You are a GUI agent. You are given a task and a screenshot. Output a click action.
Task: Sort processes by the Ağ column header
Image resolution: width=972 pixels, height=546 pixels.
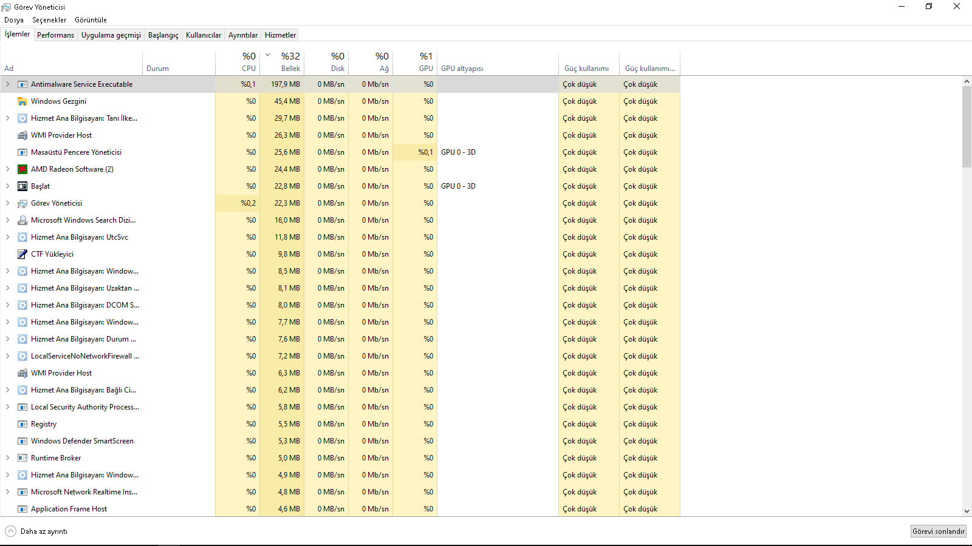pos(371,62)
